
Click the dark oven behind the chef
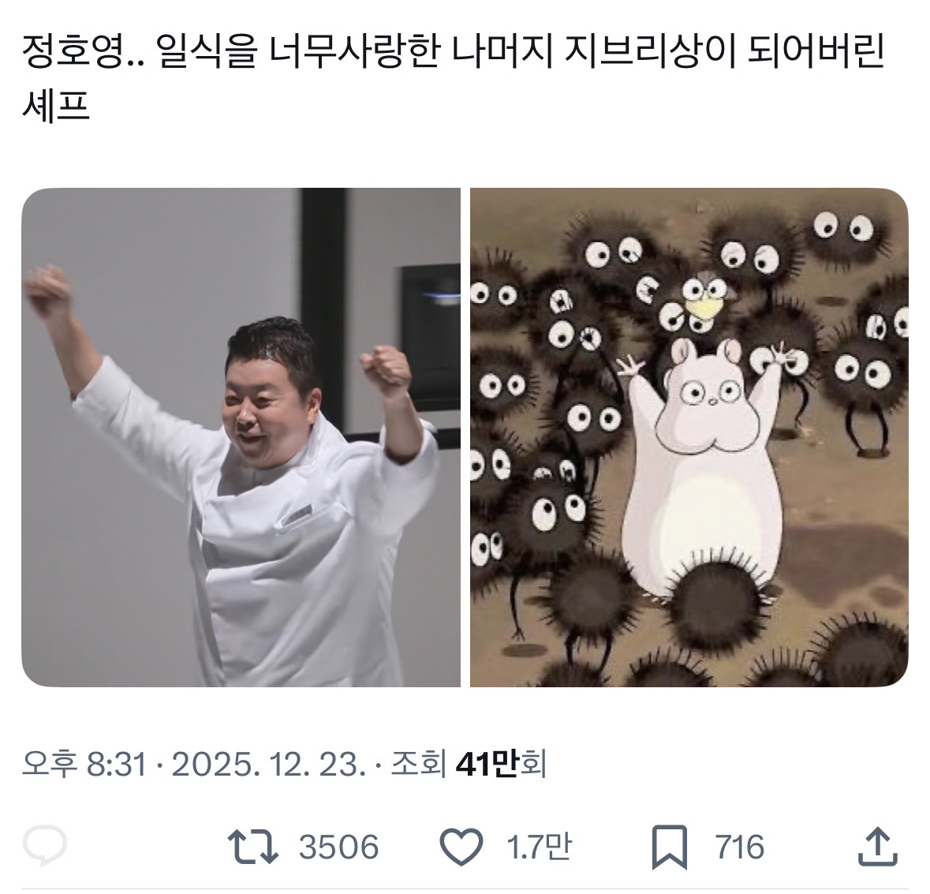[429, 339]
